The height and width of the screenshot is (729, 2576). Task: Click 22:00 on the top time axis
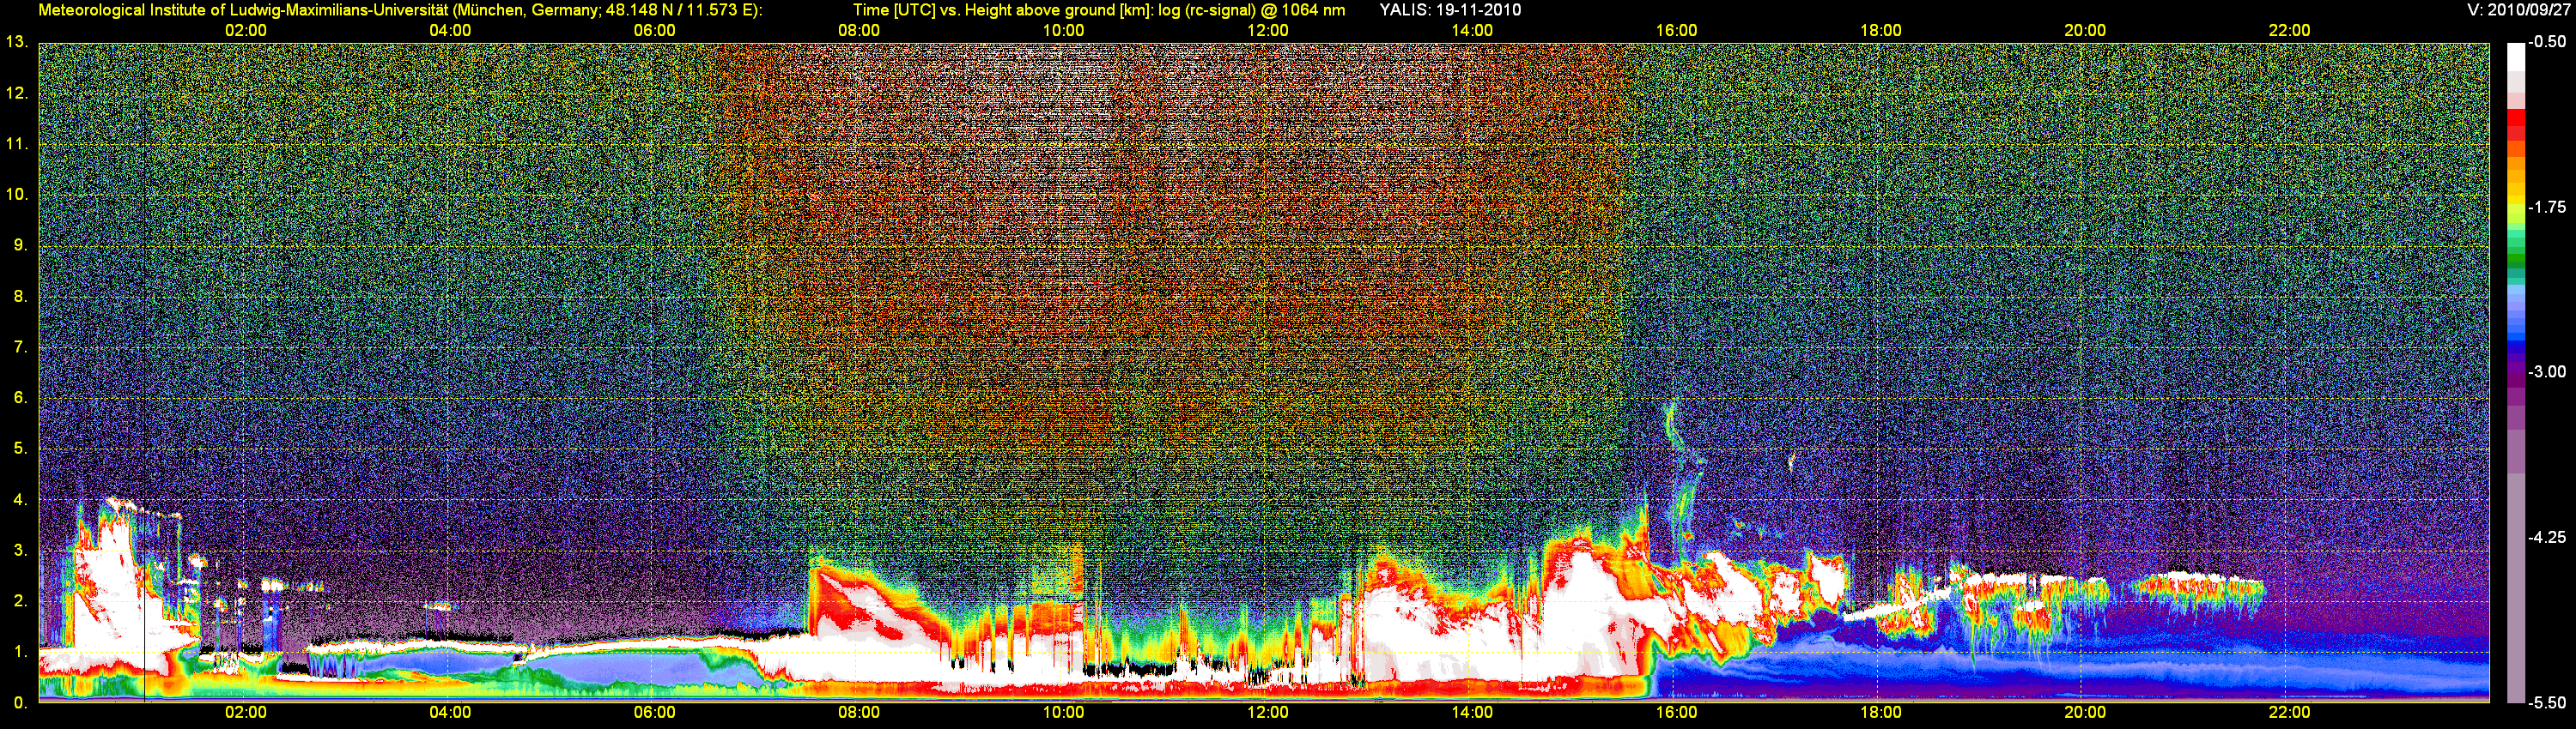click(x=2289, y=30)
